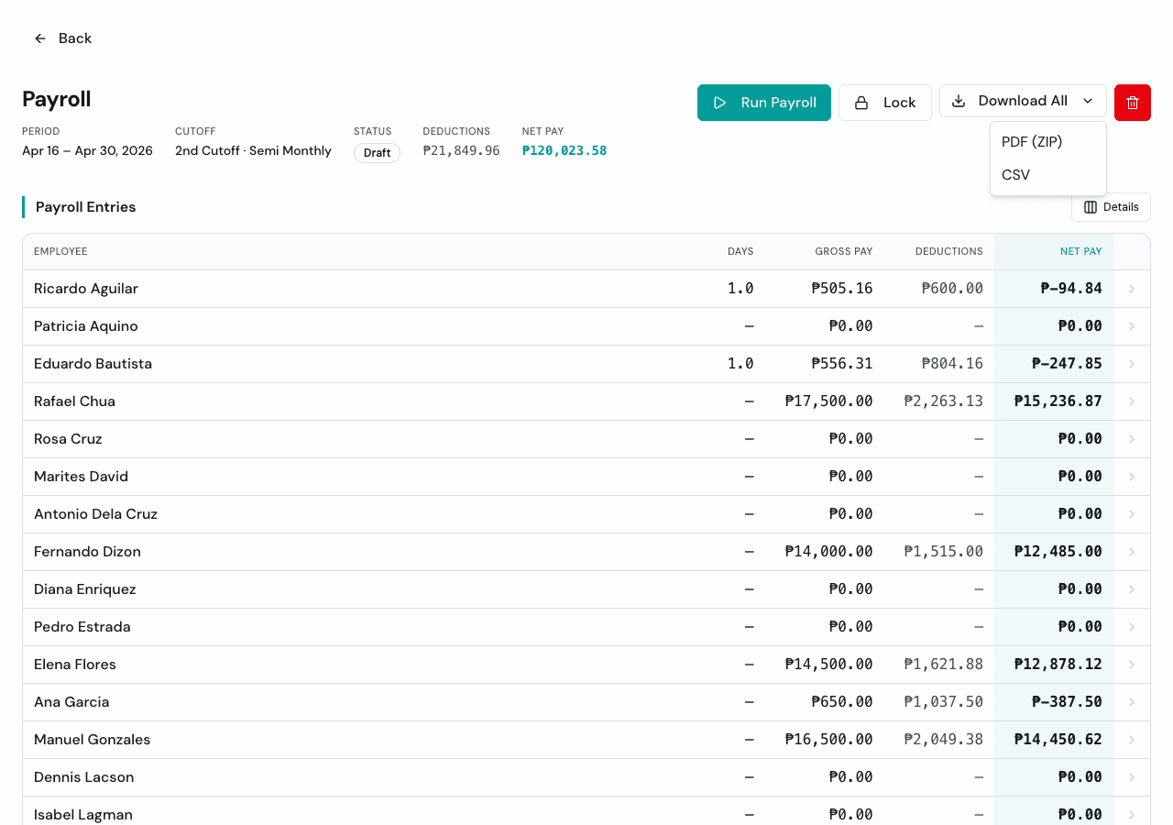Click the back arrow icon
1173x825 pixels.
point(40,38)
